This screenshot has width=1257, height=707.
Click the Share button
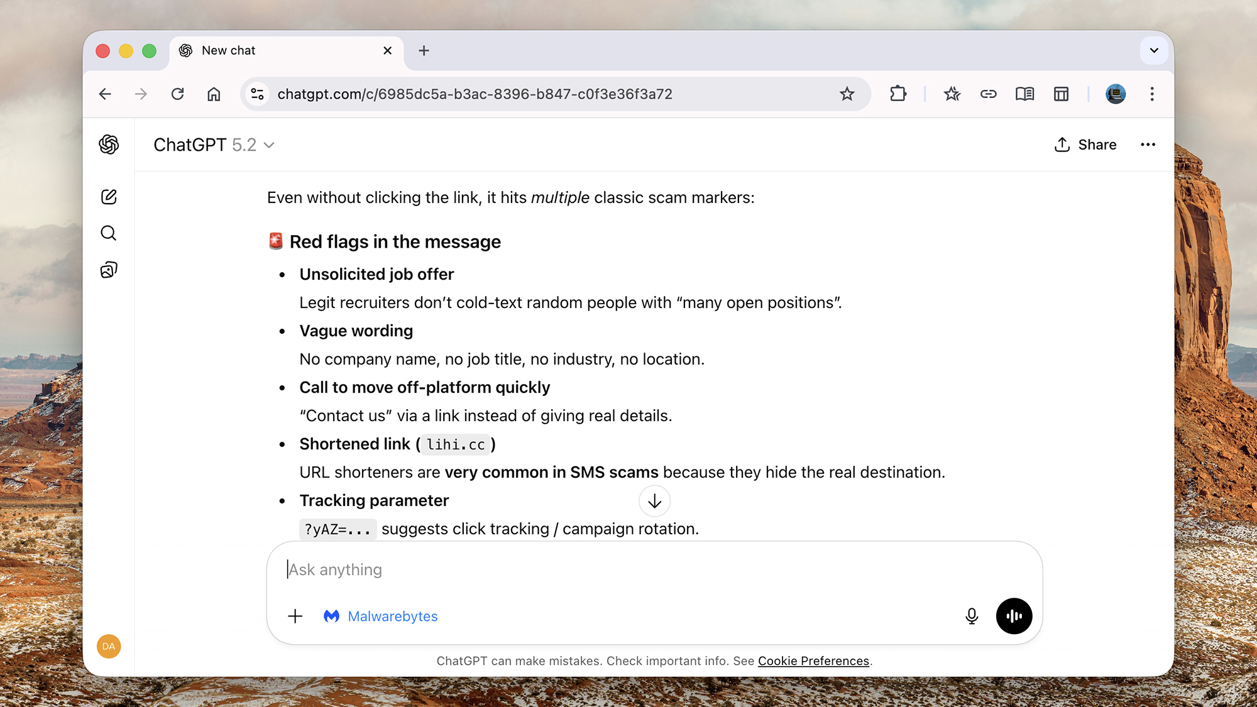1085,145
